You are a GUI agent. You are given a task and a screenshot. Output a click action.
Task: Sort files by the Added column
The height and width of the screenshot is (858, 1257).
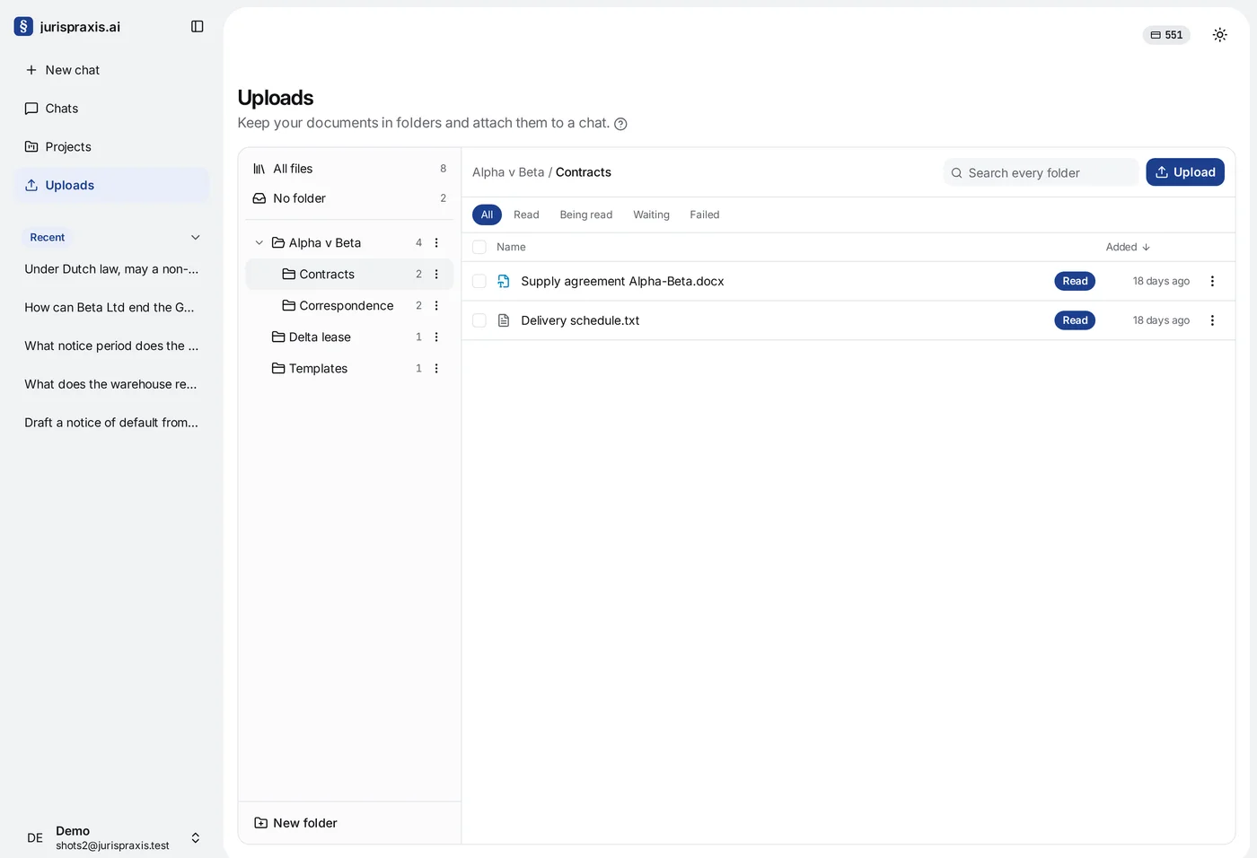1128,247
